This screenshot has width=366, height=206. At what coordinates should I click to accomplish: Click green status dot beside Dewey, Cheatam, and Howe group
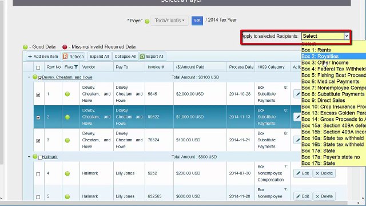(x=35, y=77)
